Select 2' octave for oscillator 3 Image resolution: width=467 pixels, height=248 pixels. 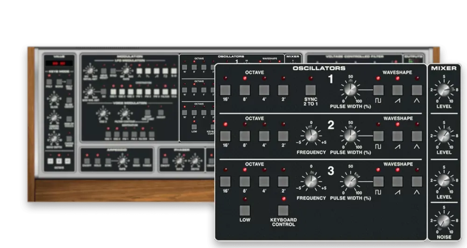click(x=283, y=181)
